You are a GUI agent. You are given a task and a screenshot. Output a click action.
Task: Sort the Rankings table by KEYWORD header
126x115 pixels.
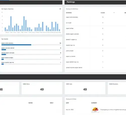[69, 13]
